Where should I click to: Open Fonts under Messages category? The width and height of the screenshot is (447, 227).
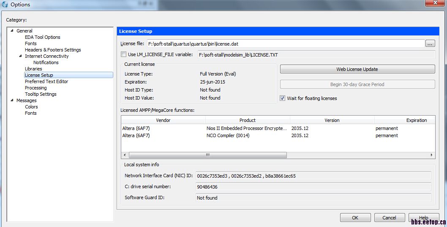(30, 113)
